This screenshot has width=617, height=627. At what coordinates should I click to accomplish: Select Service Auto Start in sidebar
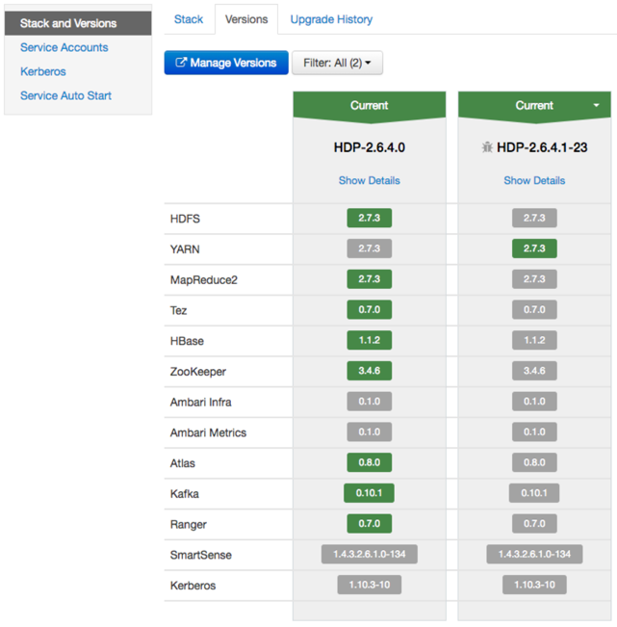coord(65,95)
